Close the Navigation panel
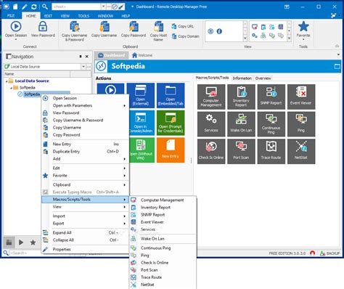 click(x=87, y=57)
